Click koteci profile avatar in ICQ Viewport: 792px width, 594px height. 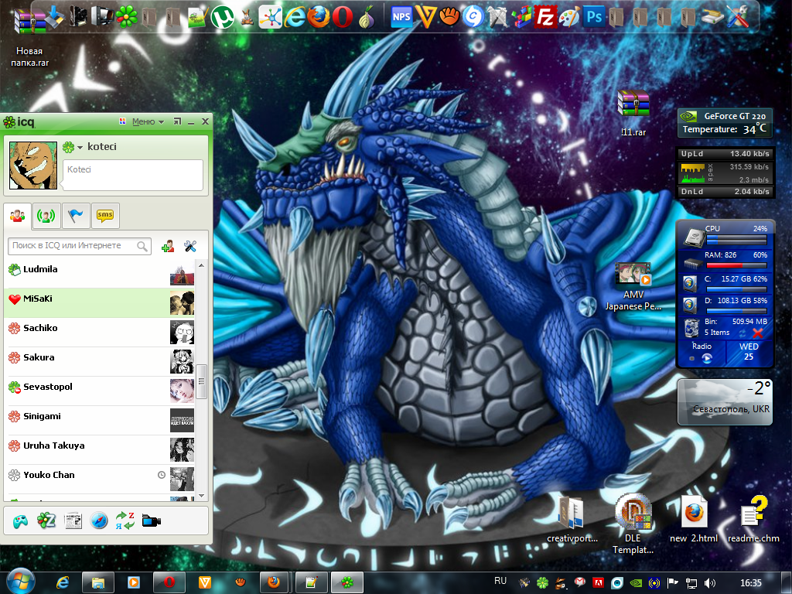click(x=33, y=166)
